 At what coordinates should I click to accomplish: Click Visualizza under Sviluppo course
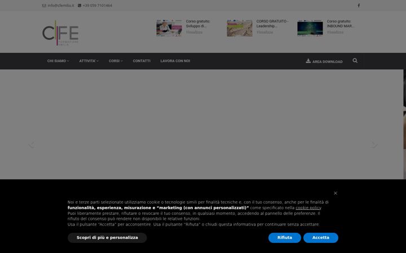coord(194,32)
